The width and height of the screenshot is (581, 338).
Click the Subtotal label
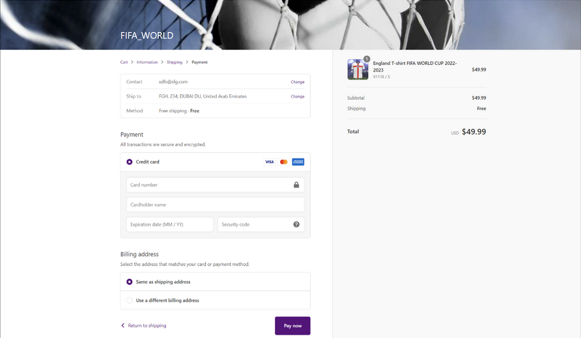click(x=356, y=98)
